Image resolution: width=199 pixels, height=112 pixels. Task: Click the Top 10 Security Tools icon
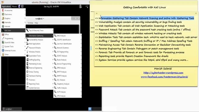point(27,30)
